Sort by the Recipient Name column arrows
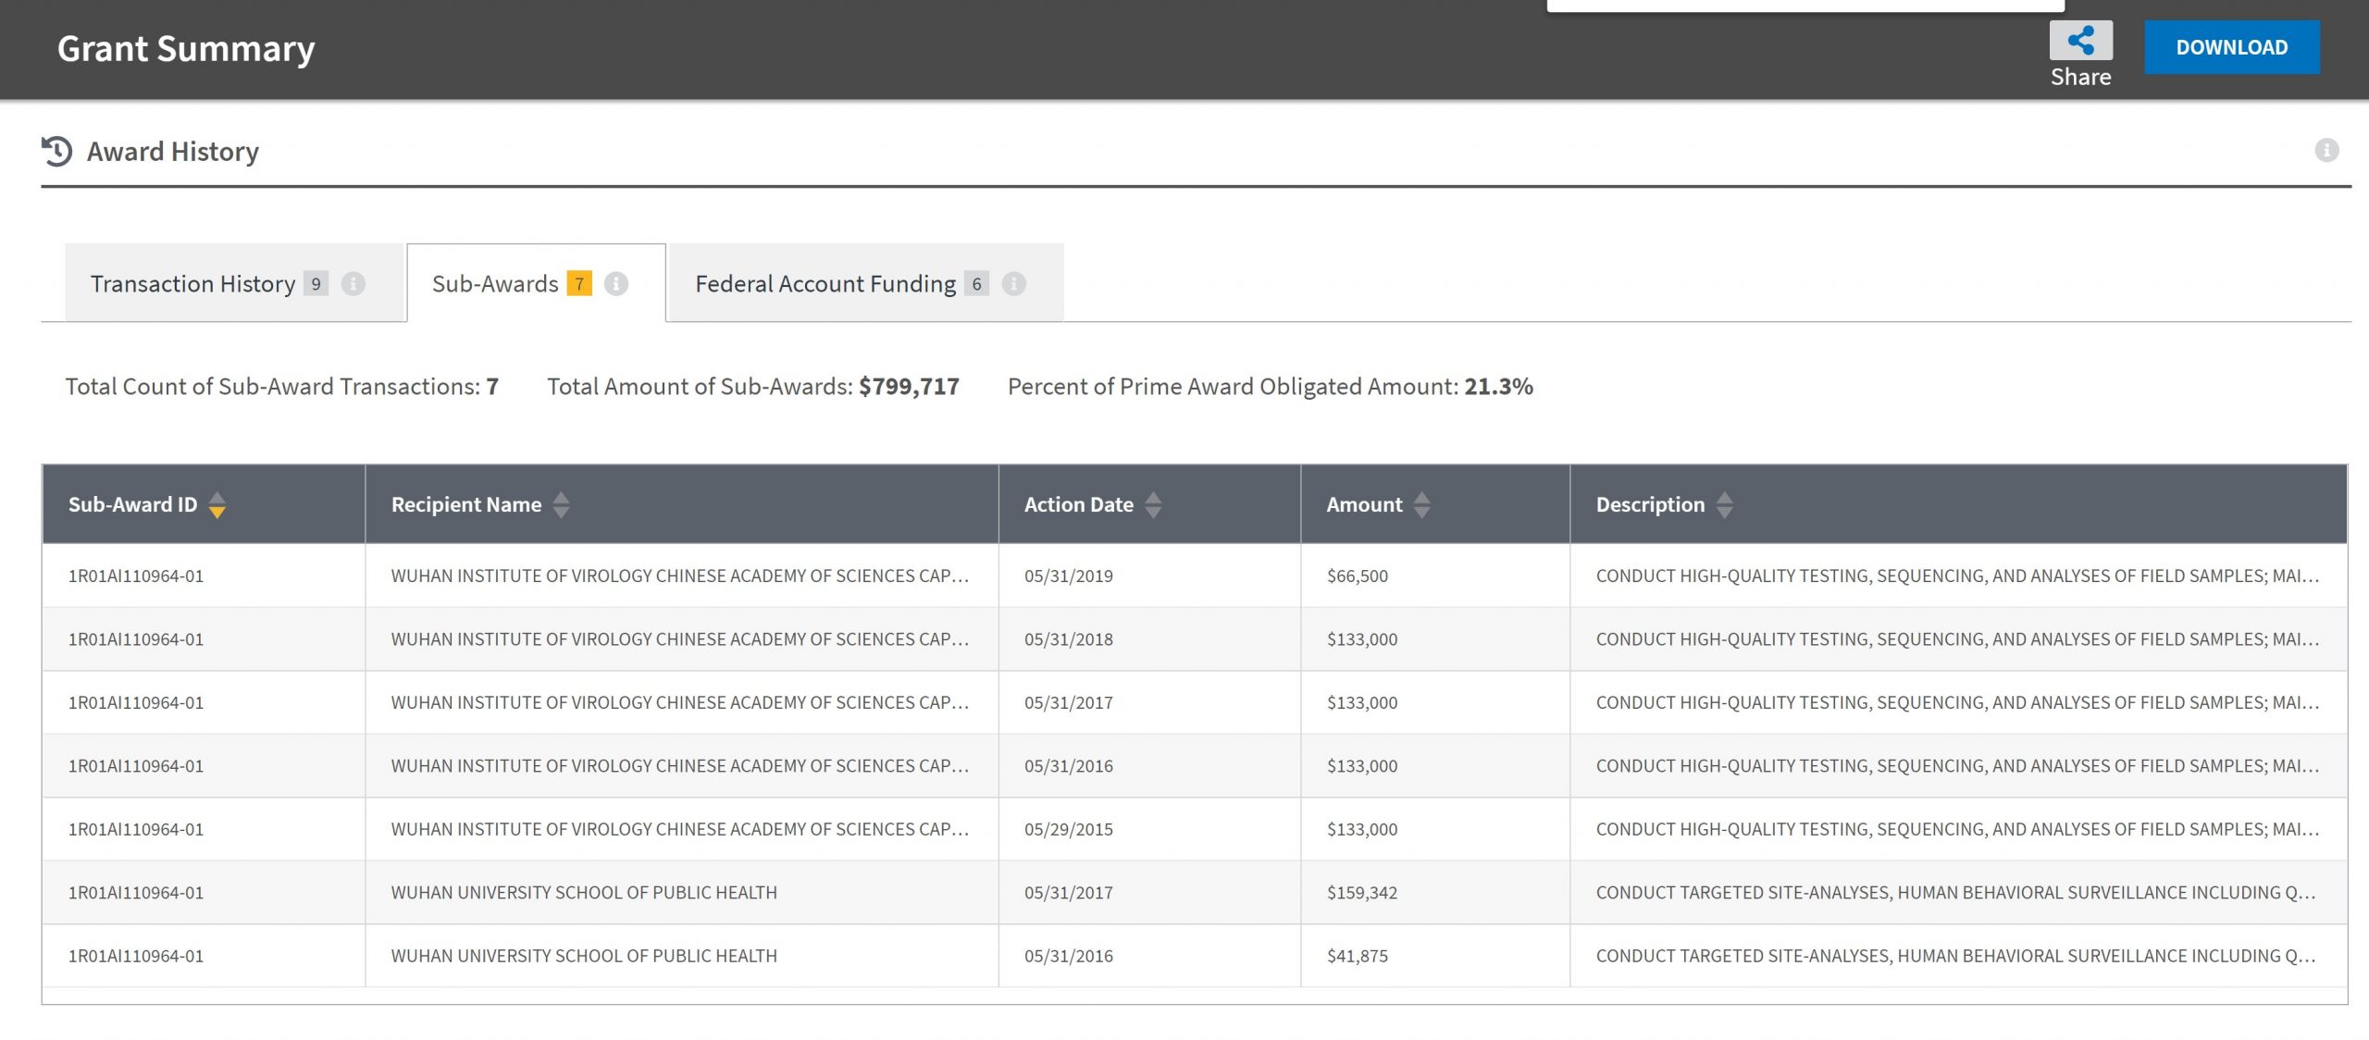This screenshot has height=1040, width=2369. [x=561, y=504]
